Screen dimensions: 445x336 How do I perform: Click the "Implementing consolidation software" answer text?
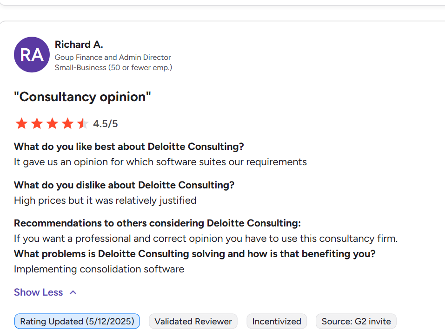pyautogui.click(x=99, y=269)
